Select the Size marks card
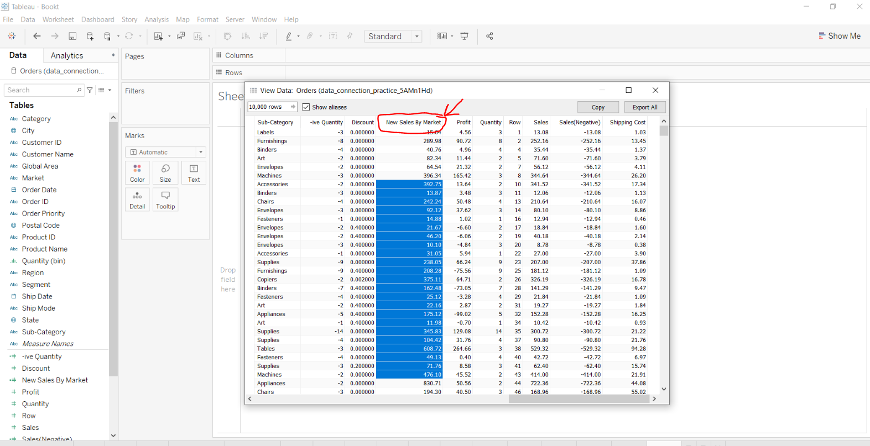Viewport: 870px width, 446px height. (x=165, y=173)
